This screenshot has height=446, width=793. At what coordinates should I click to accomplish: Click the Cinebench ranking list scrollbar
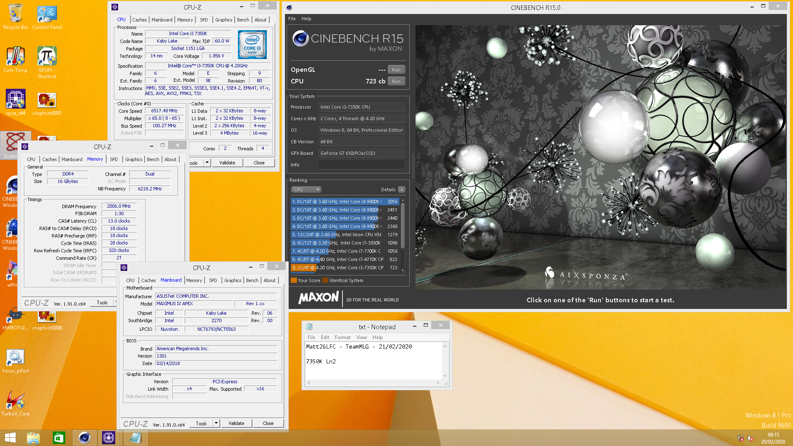click(x=403, y=235)
